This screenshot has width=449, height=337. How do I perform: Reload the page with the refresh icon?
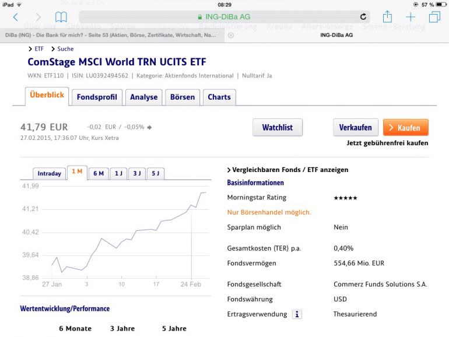(x=363, y=17)
